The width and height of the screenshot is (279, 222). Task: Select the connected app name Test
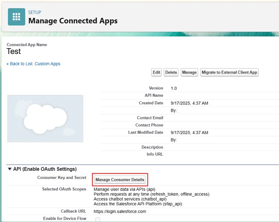click(x=14, y=51)
